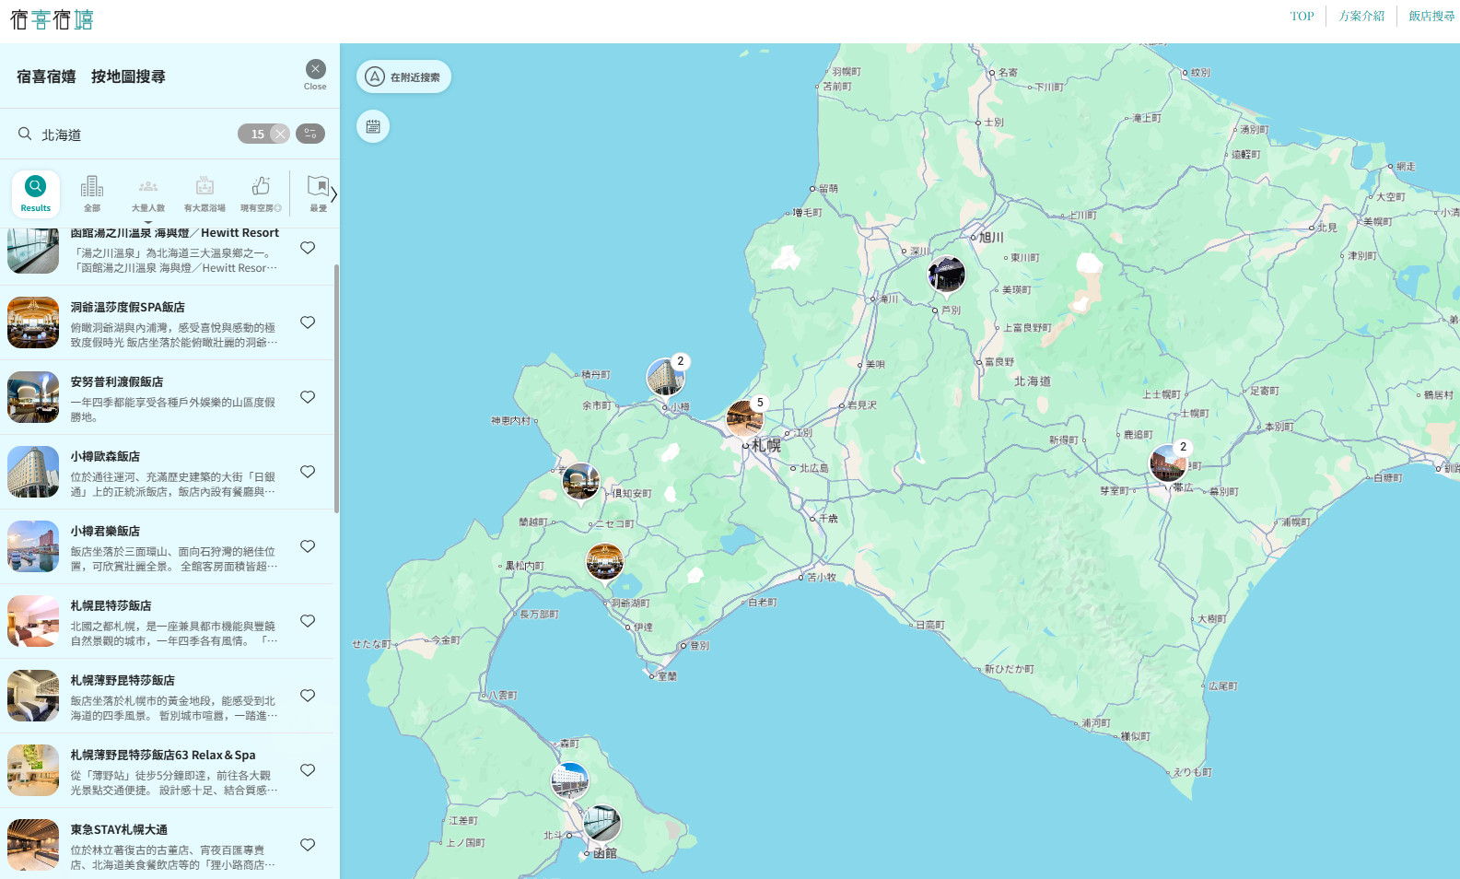The image size is (1460, 879).
Task: Click the calendar date picker icon on map
Action: [x=373, y=126]
